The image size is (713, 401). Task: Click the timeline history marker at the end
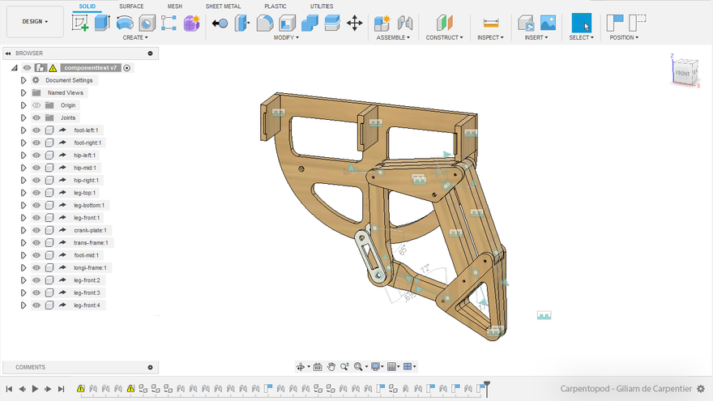[x=487, y=386]
